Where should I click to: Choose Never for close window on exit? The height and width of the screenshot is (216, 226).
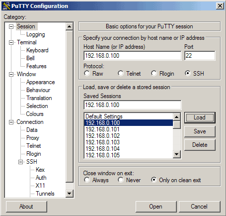point(121,180)
